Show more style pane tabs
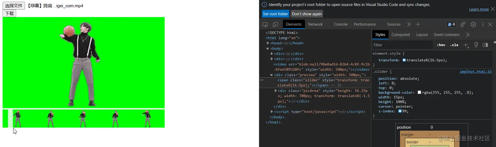496x147 pixels. click(x=467, y=34)
